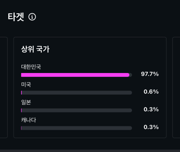
Task: Click the 0.6% percentage value
Action: tap(151, 92)
